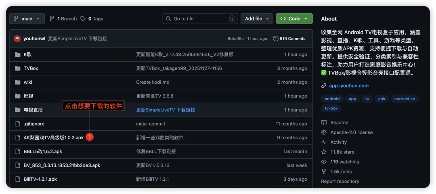Viewport: 436px width, 194px height.
Task: View the 11.8k stars link
Action: coord(342,152)
